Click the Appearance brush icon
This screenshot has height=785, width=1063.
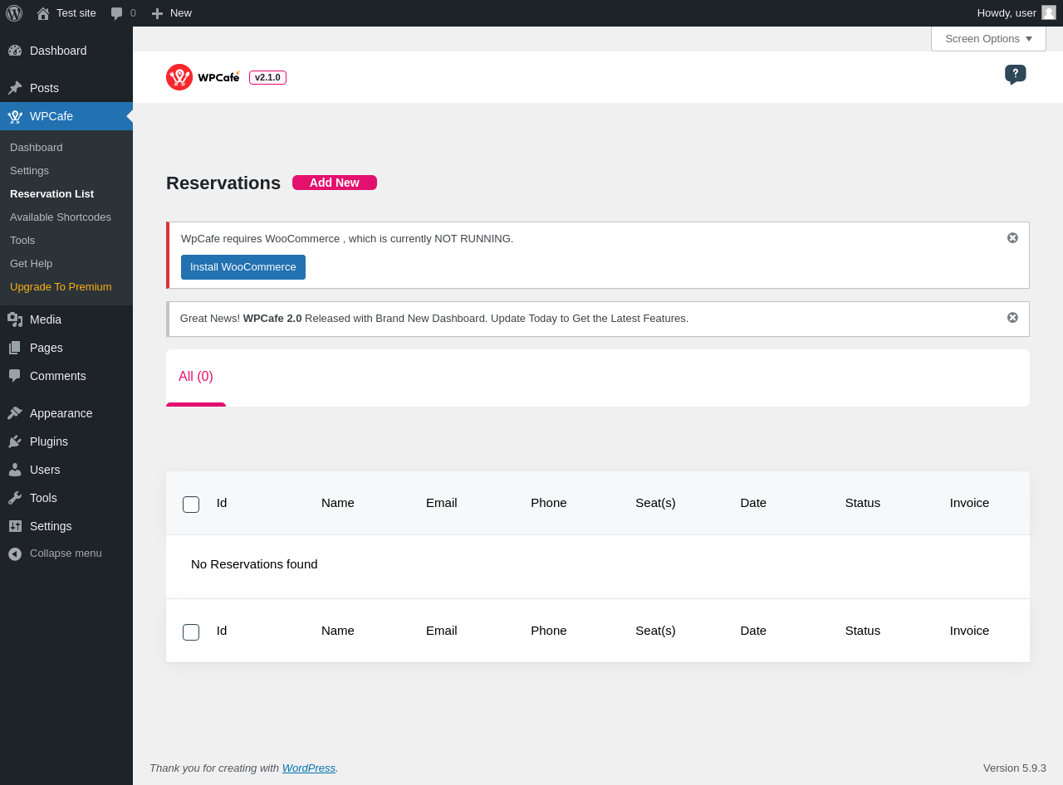coord(15,413)
